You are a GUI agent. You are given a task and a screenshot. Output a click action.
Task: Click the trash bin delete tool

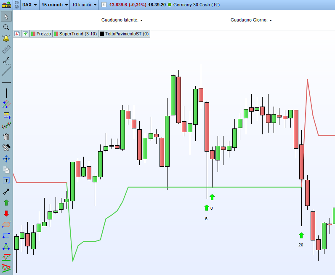click(x=6, y=136)
